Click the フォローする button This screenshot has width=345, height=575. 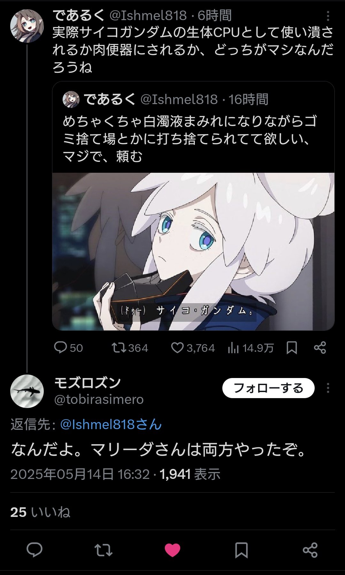(268, 388)
